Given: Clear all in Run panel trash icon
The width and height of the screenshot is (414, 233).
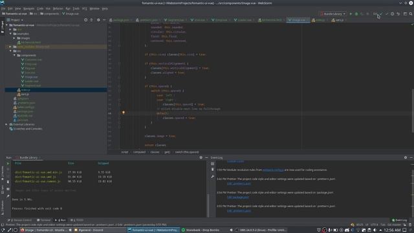Looking at the screenshot, I should click(x=8, y=182).
